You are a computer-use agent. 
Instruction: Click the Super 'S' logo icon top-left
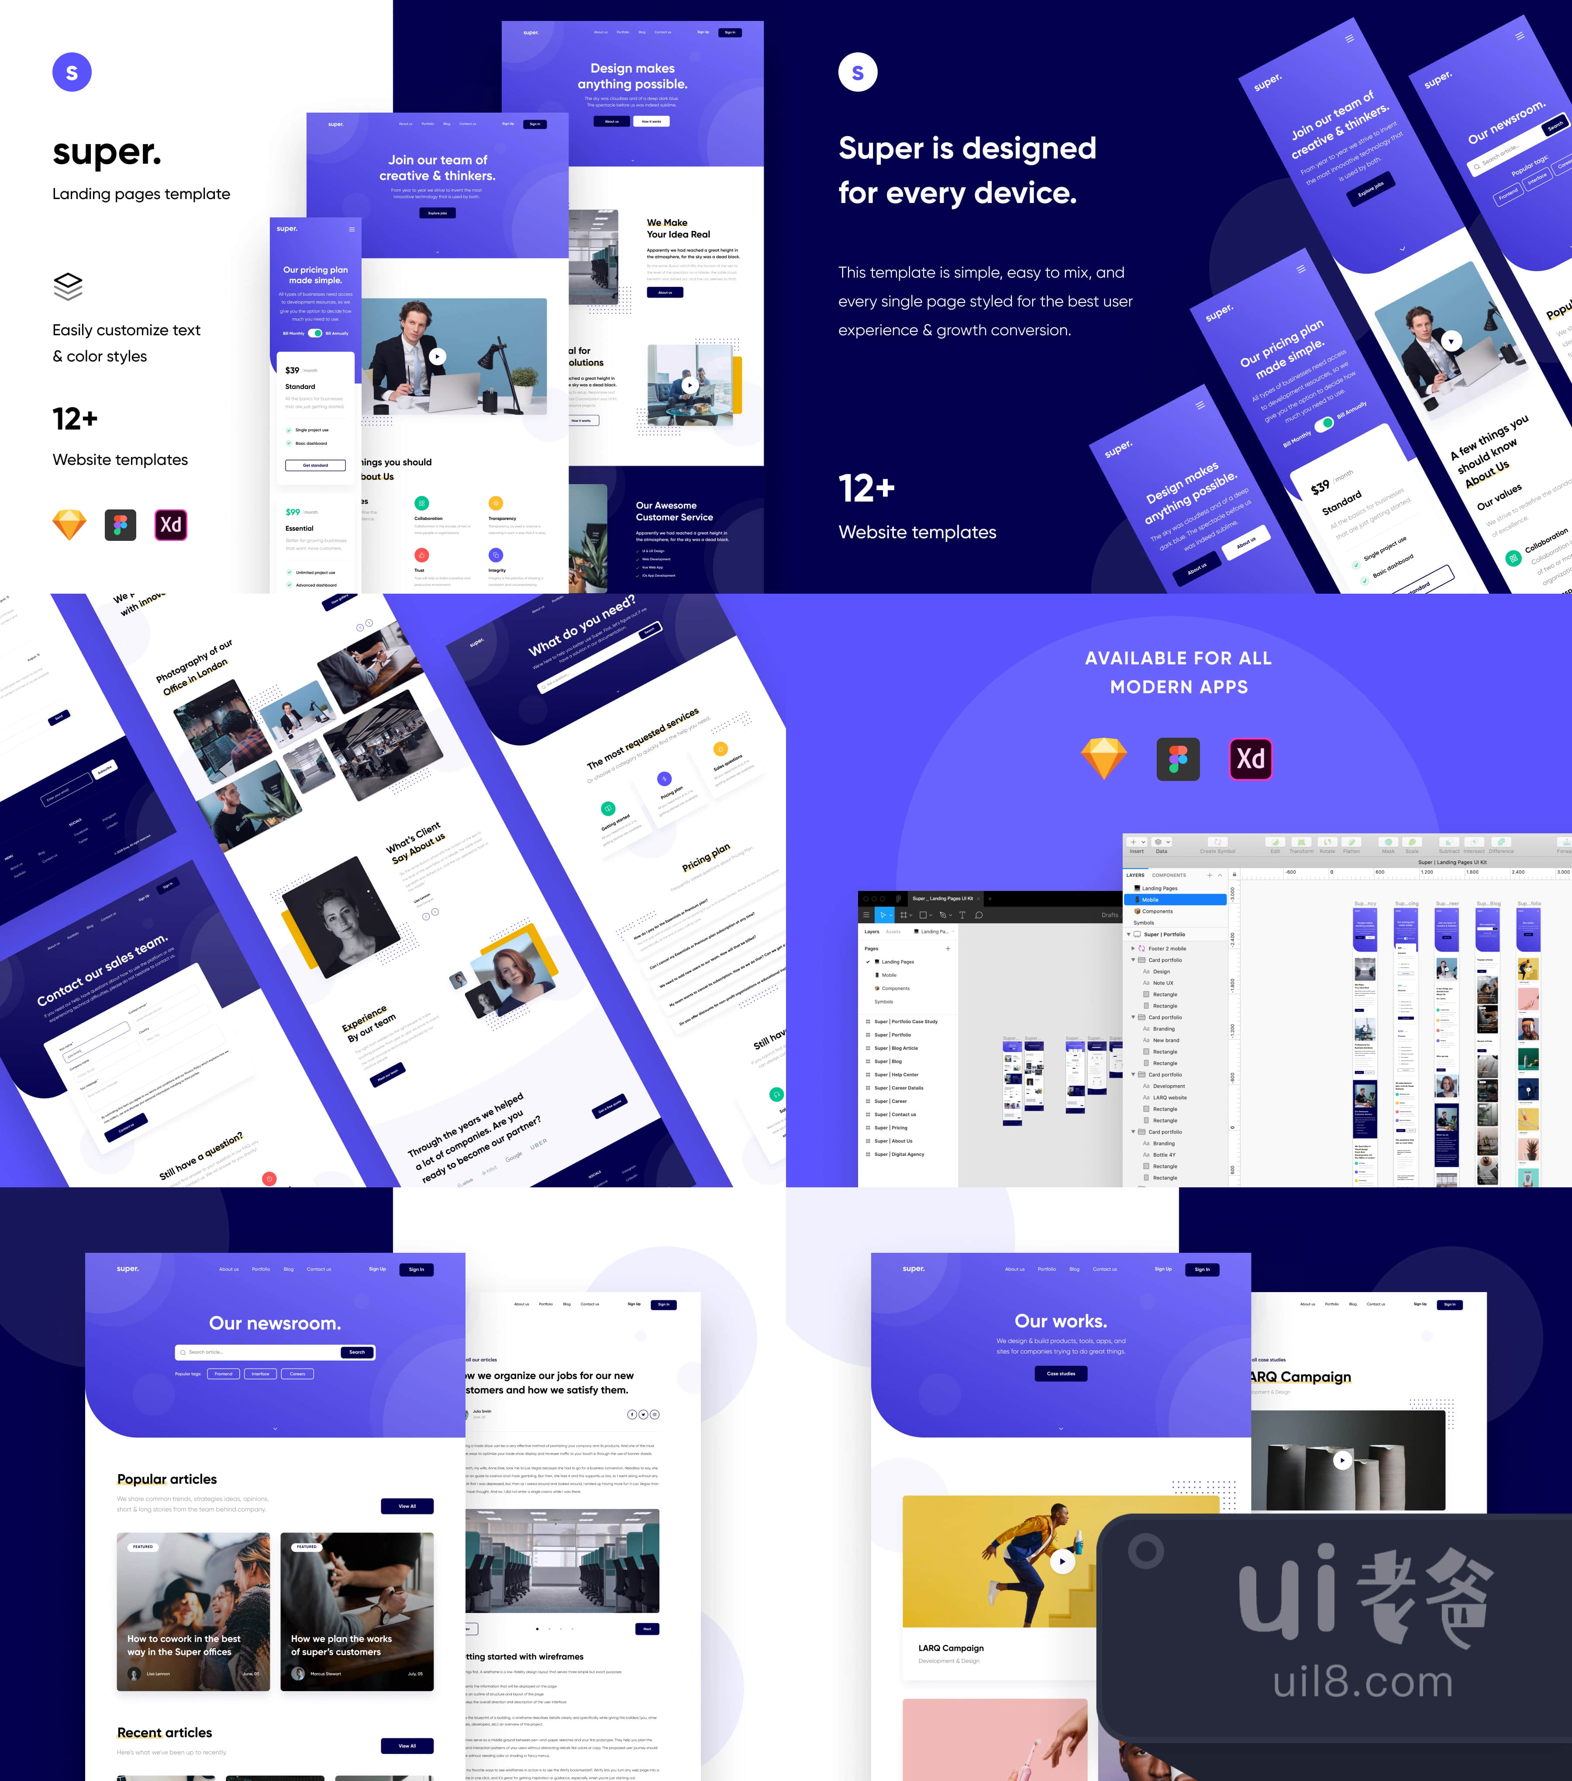(x=71, y=71)
